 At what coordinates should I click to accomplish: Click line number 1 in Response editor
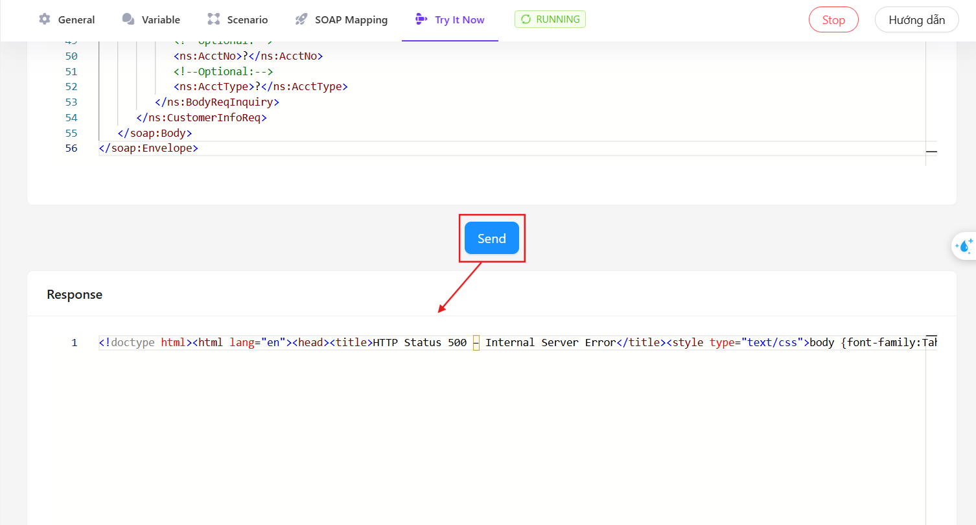coord(75,342)
